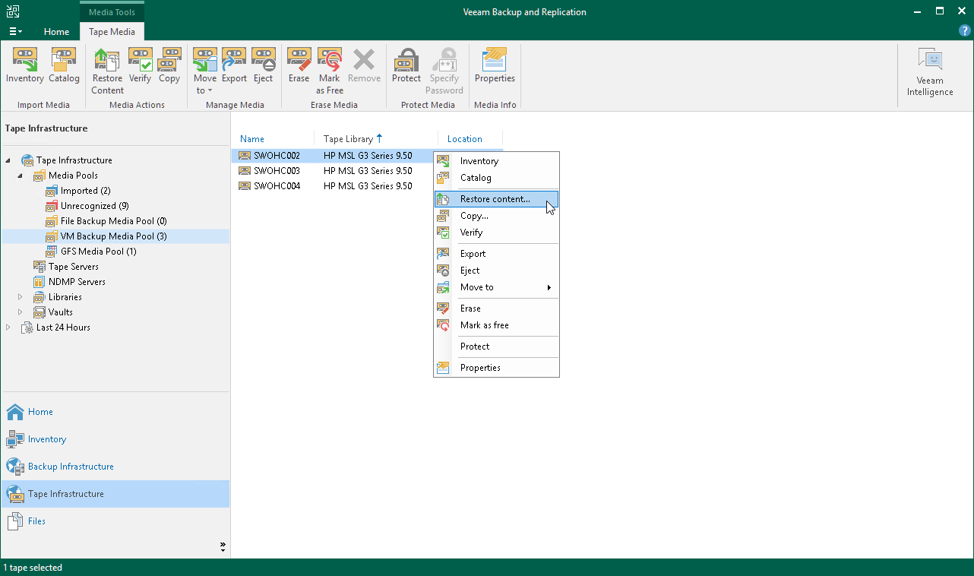
Task: Choose Catalog in context menu
Action: click(497, 178)
